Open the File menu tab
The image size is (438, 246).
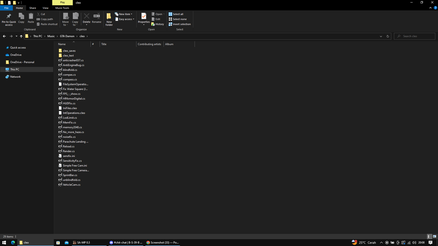pyautogui.click(x=6, y=8)
